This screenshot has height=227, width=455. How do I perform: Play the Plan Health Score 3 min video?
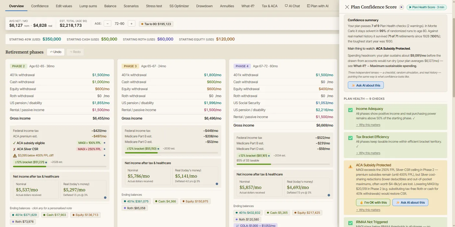click(426, 7)
